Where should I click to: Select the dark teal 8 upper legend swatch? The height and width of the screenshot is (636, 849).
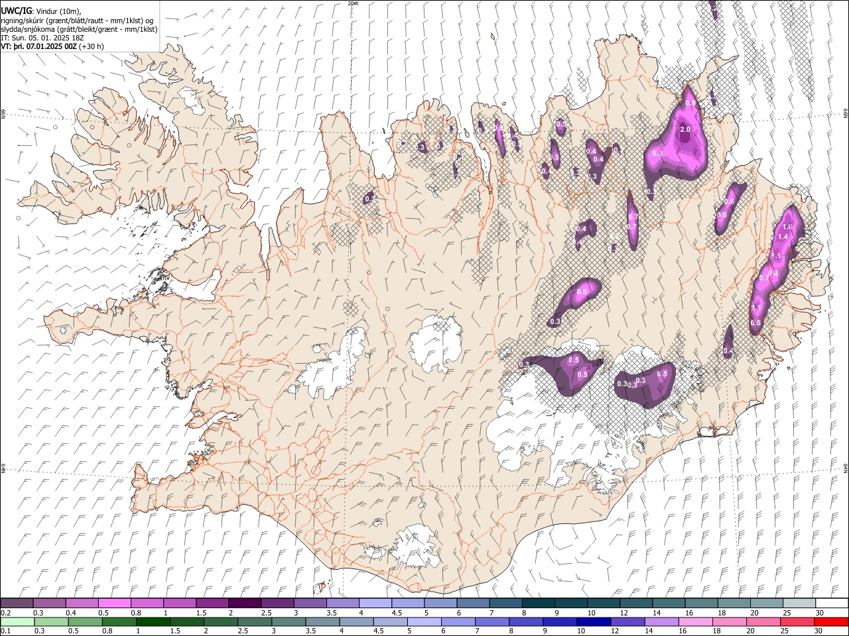[538, 603]
